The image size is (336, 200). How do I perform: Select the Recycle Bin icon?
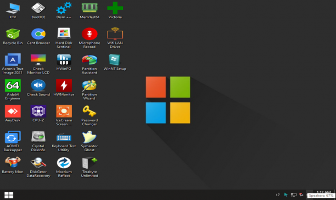(13, 36)
